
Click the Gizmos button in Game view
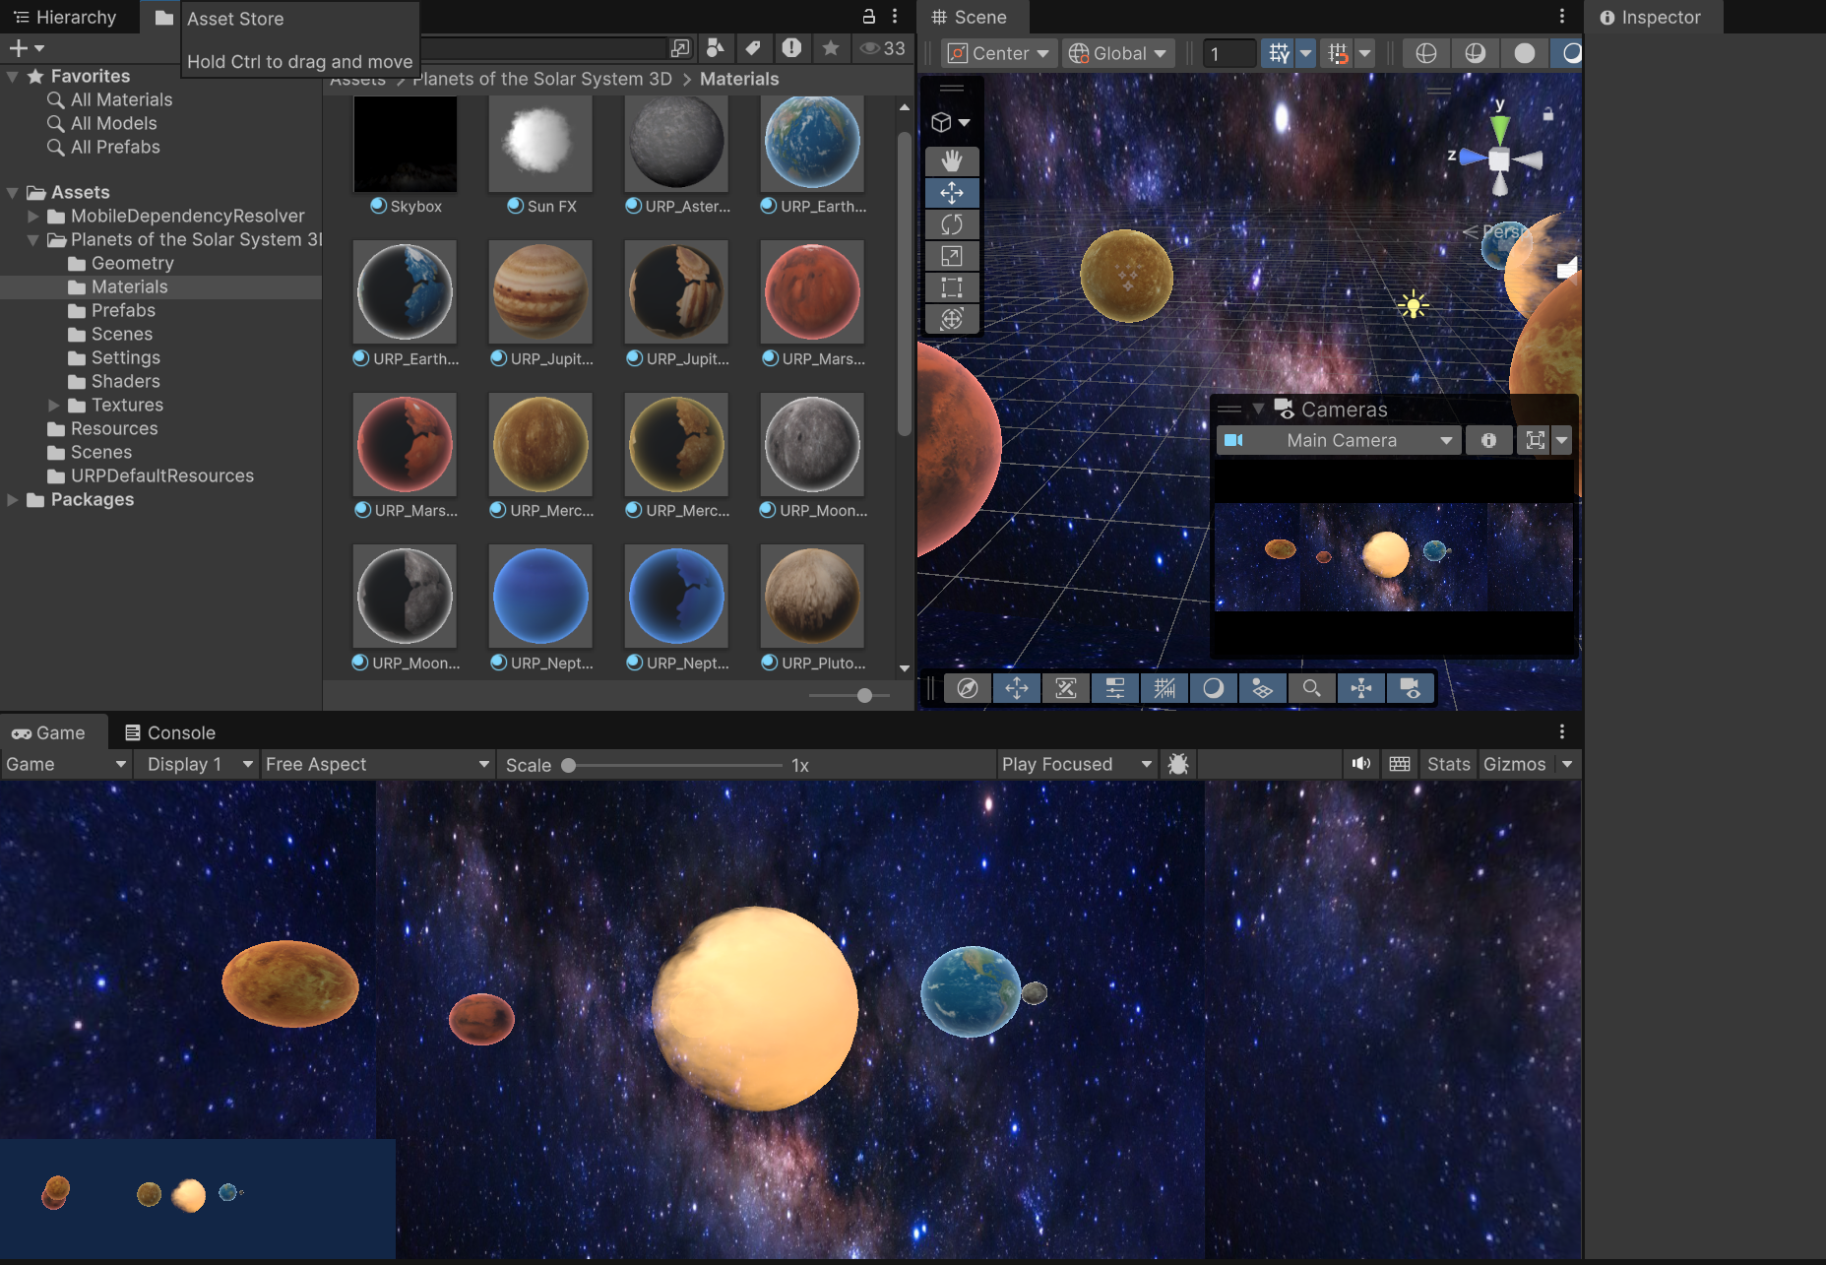click(1516, 764)
